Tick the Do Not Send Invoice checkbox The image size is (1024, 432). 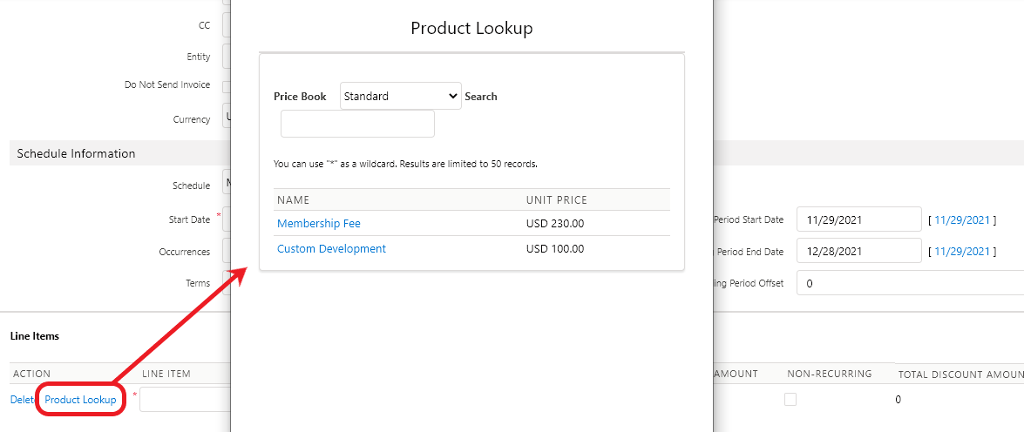(x=226, y=85)
